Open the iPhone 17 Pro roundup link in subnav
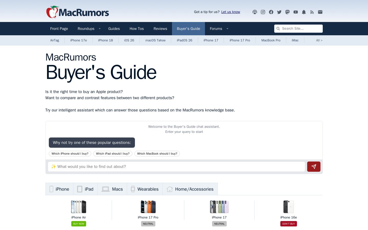This screenshot has height=230, width=368. 240,40
